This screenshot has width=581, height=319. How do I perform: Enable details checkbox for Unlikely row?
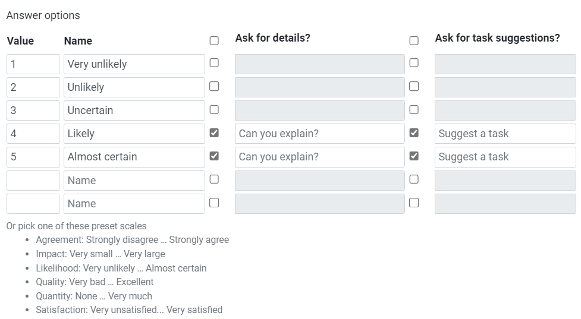(214, 86)
